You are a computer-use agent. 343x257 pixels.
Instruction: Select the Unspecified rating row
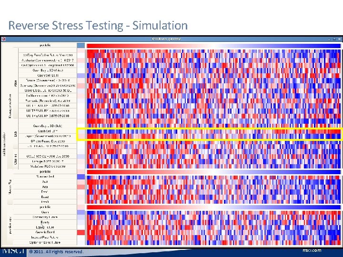point(45,177)
